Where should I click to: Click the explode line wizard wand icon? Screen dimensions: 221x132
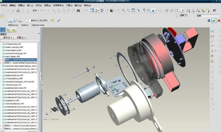click(59, 21)
